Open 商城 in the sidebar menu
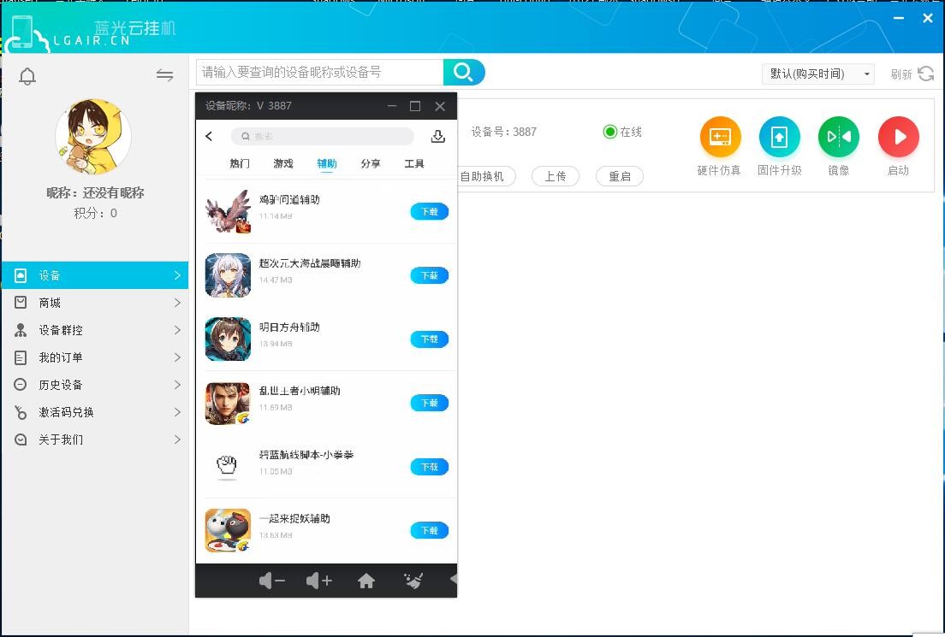 (x=95, y=302)
